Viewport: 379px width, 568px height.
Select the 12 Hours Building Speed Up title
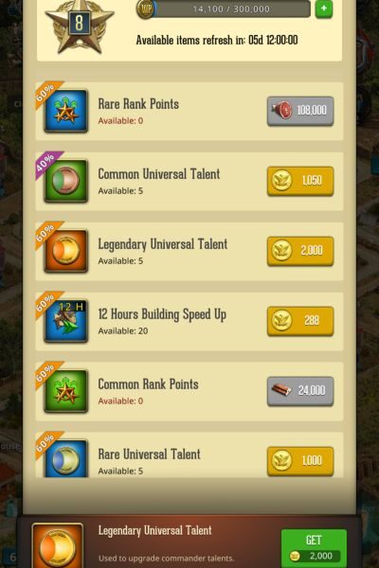click(x=162, y=314)
